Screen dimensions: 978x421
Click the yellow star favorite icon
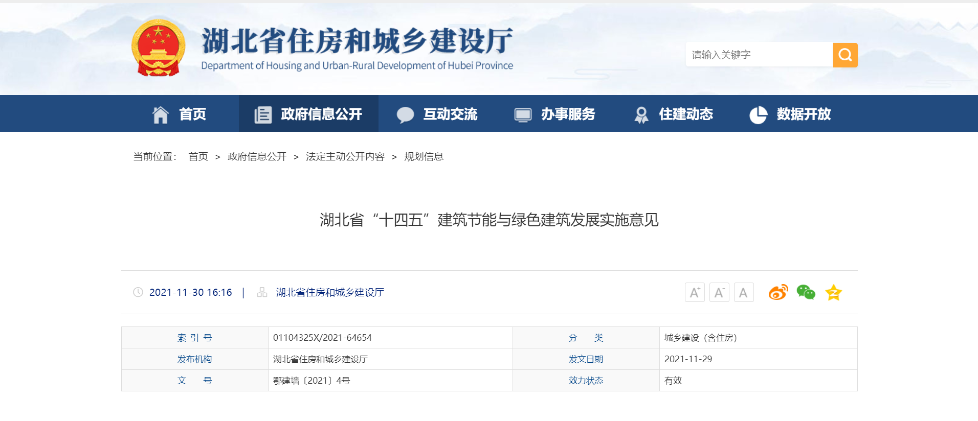point(833,292)
